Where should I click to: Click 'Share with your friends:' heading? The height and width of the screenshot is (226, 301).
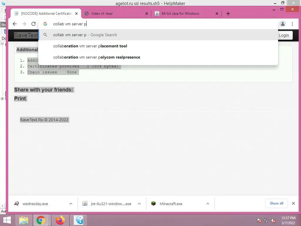click(x=44, y=90)
